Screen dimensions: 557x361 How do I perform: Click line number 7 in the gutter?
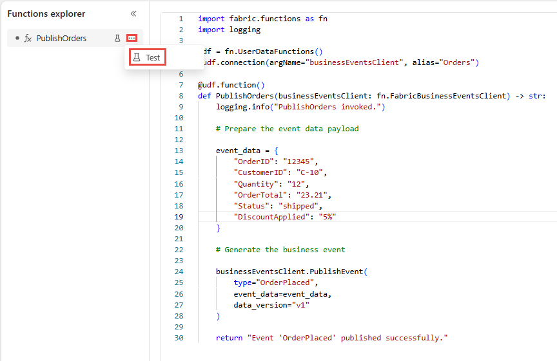181,85
